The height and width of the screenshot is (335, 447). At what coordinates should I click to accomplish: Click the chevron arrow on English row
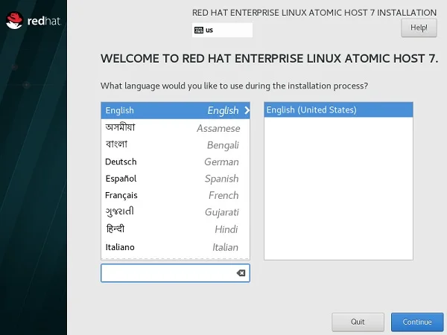(x=247, y=110)
